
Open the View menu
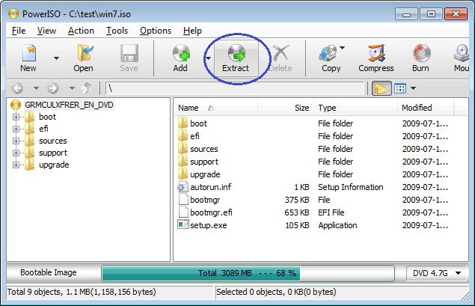[x=46, y=31]
